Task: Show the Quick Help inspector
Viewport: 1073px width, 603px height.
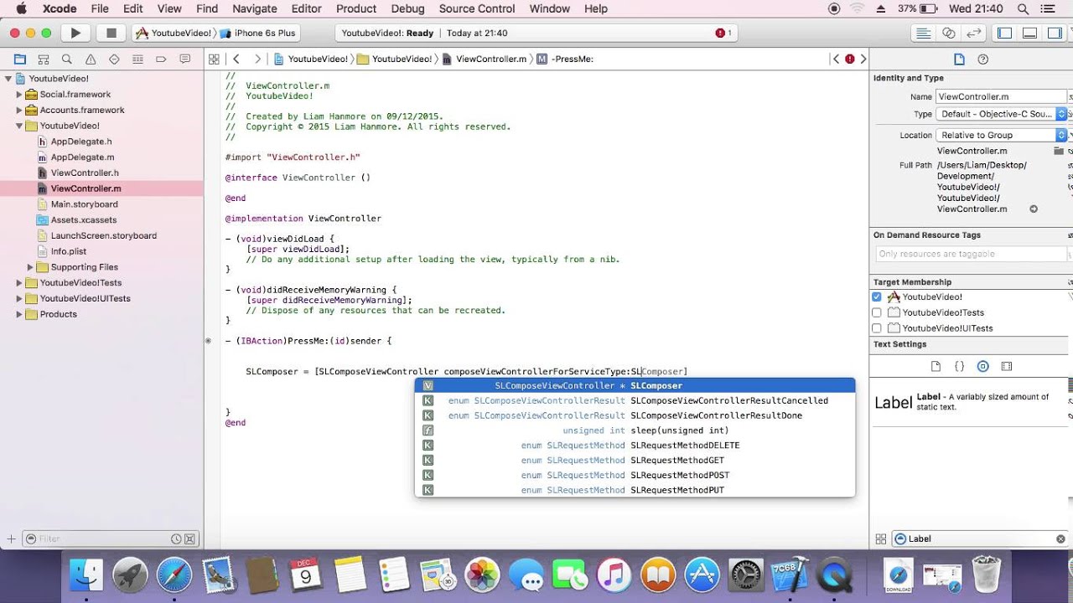Action: (x=983, y=59)
